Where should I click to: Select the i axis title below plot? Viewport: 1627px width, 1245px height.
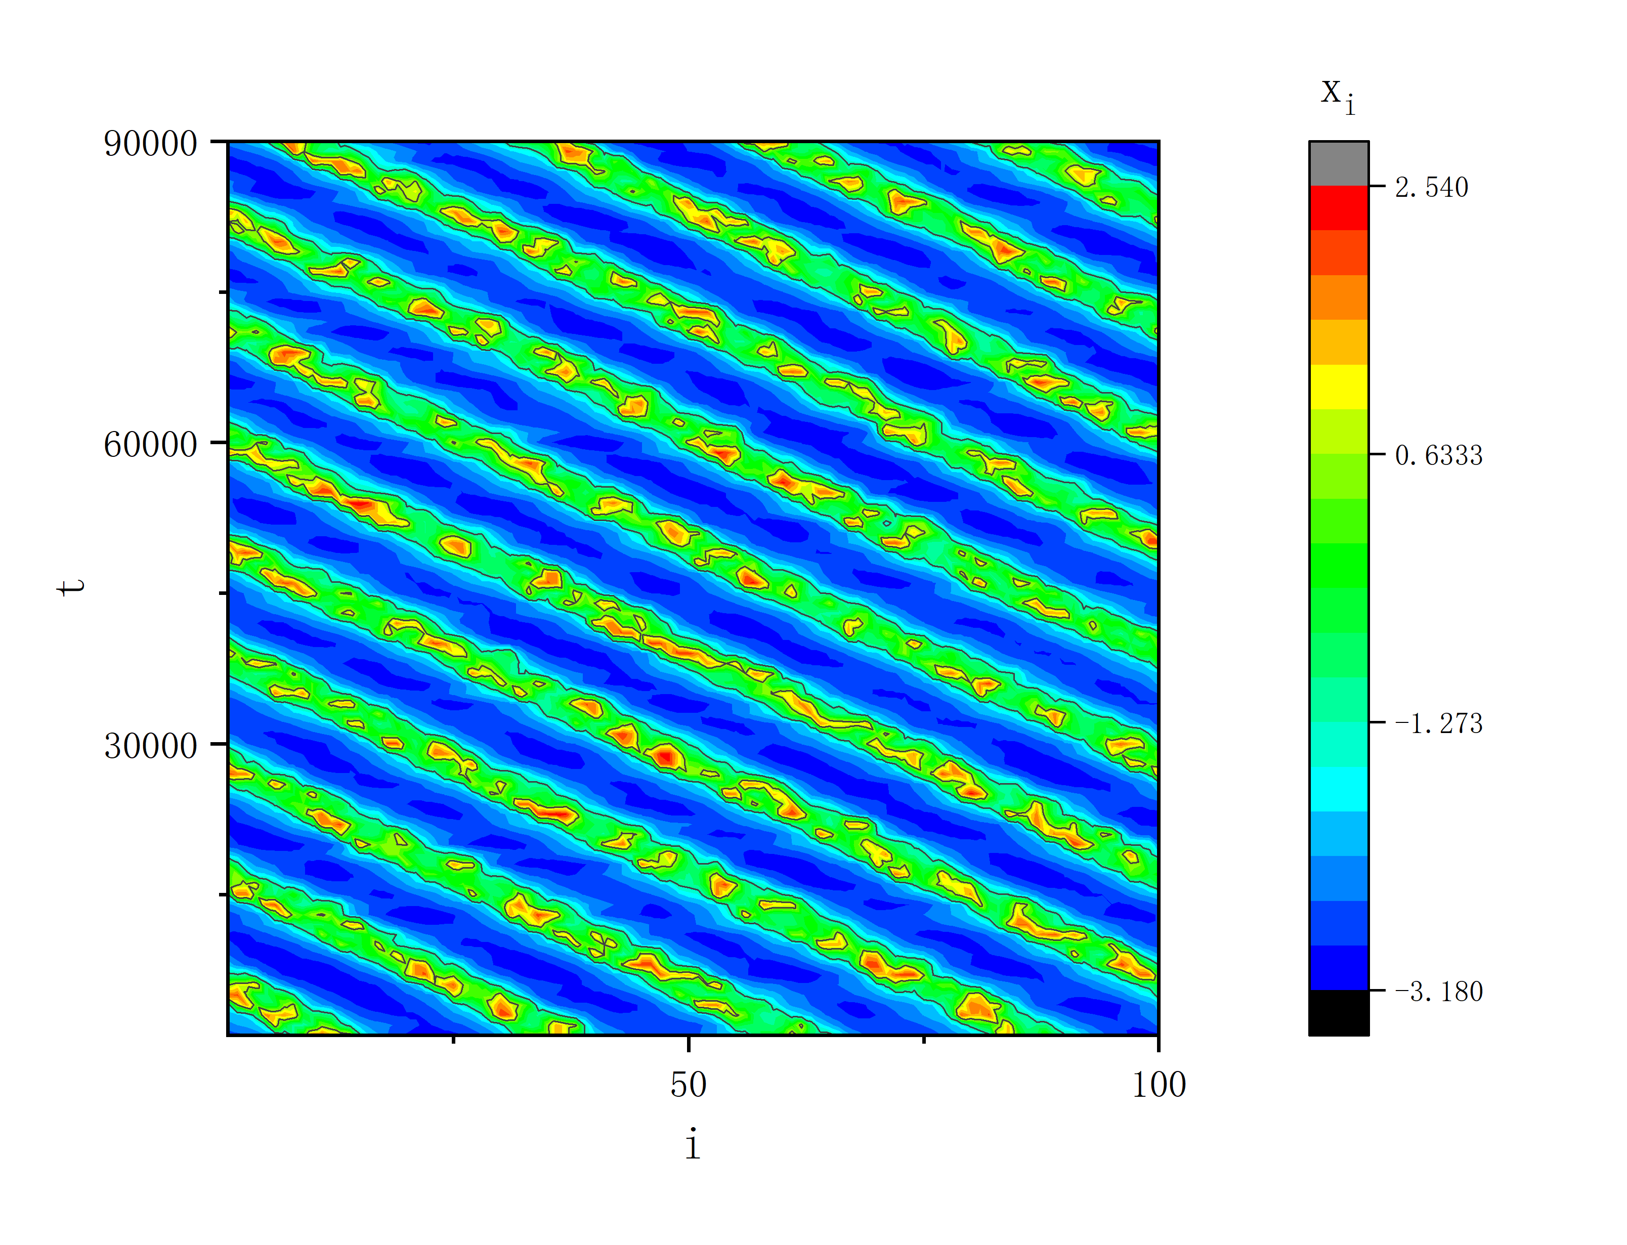692,1143
